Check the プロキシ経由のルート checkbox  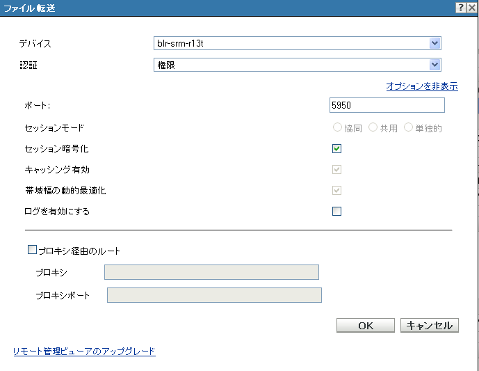32,250
